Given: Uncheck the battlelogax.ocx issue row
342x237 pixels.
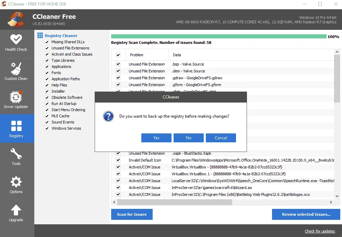Looking at the screenshot, I should (118, 194).
